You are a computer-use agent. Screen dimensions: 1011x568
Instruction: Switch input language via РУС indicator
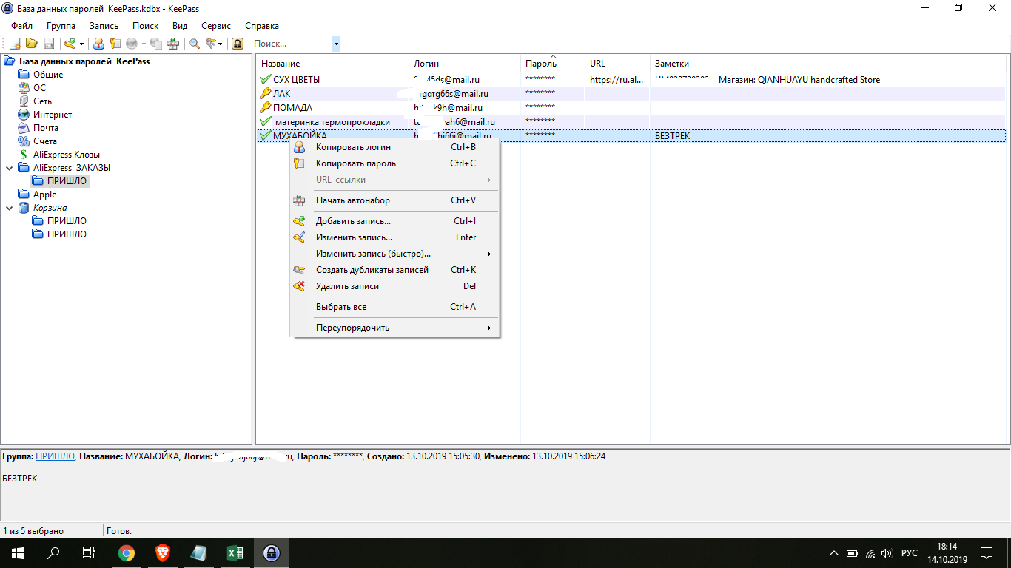910,553
